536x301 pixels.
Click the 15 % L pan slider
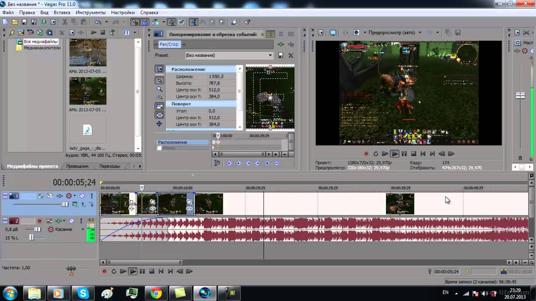coord(31,237)
